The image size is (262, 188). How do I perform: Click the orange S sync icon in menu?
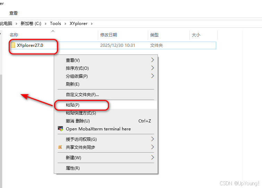[x=60, y=147]
